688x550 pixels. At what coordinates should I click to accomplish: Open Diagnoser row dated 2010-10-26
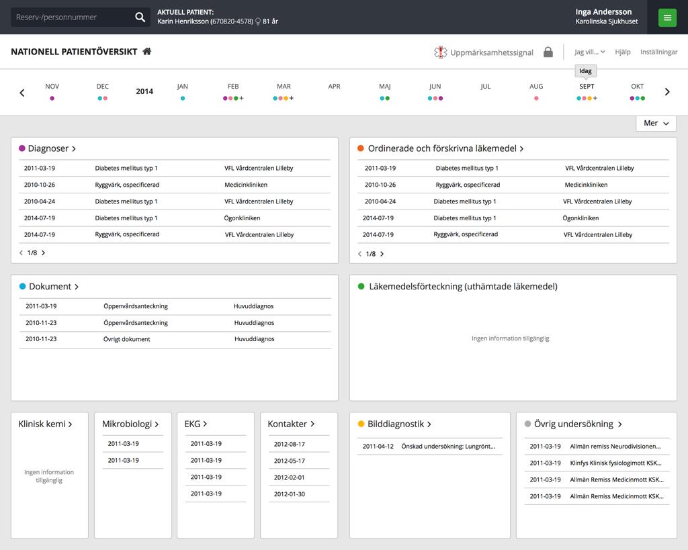click(175, 185)
